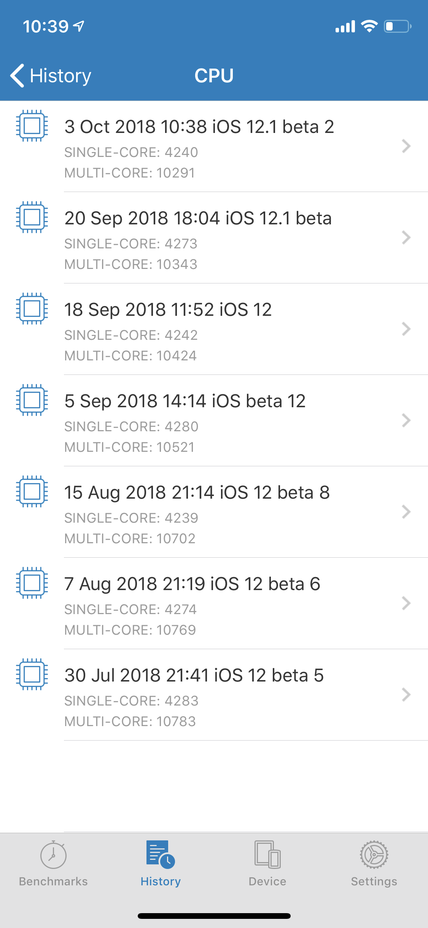Tap the battery status icon
The width and height of the screenshot is (428, 928).
(x=398, y=26)
